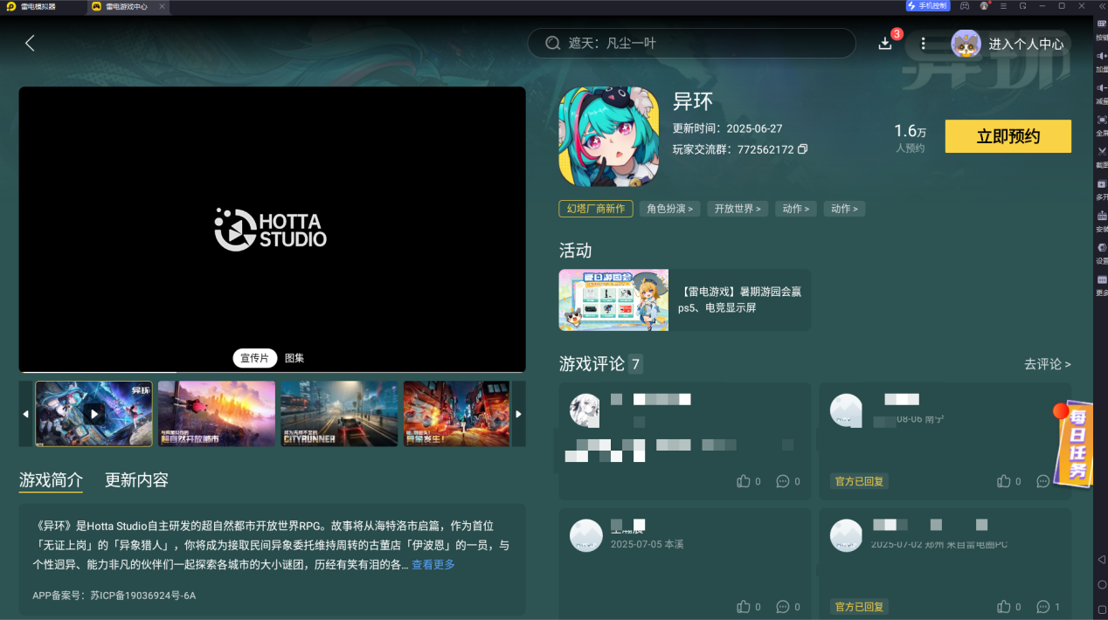Go back using the left arrow
The width and height of the screenshot is (1108, 620).
click(x=30, y=43)
